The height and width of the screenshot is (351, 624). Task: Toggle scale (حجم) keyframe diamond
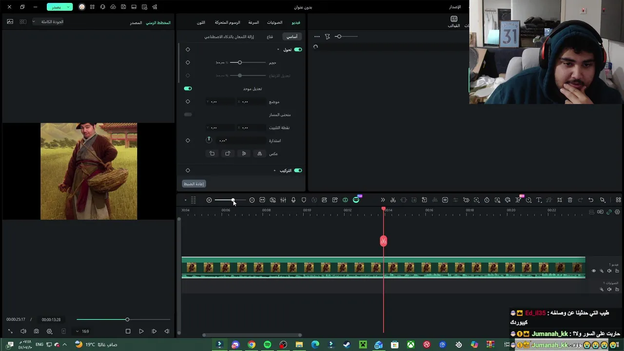(188, 62)
